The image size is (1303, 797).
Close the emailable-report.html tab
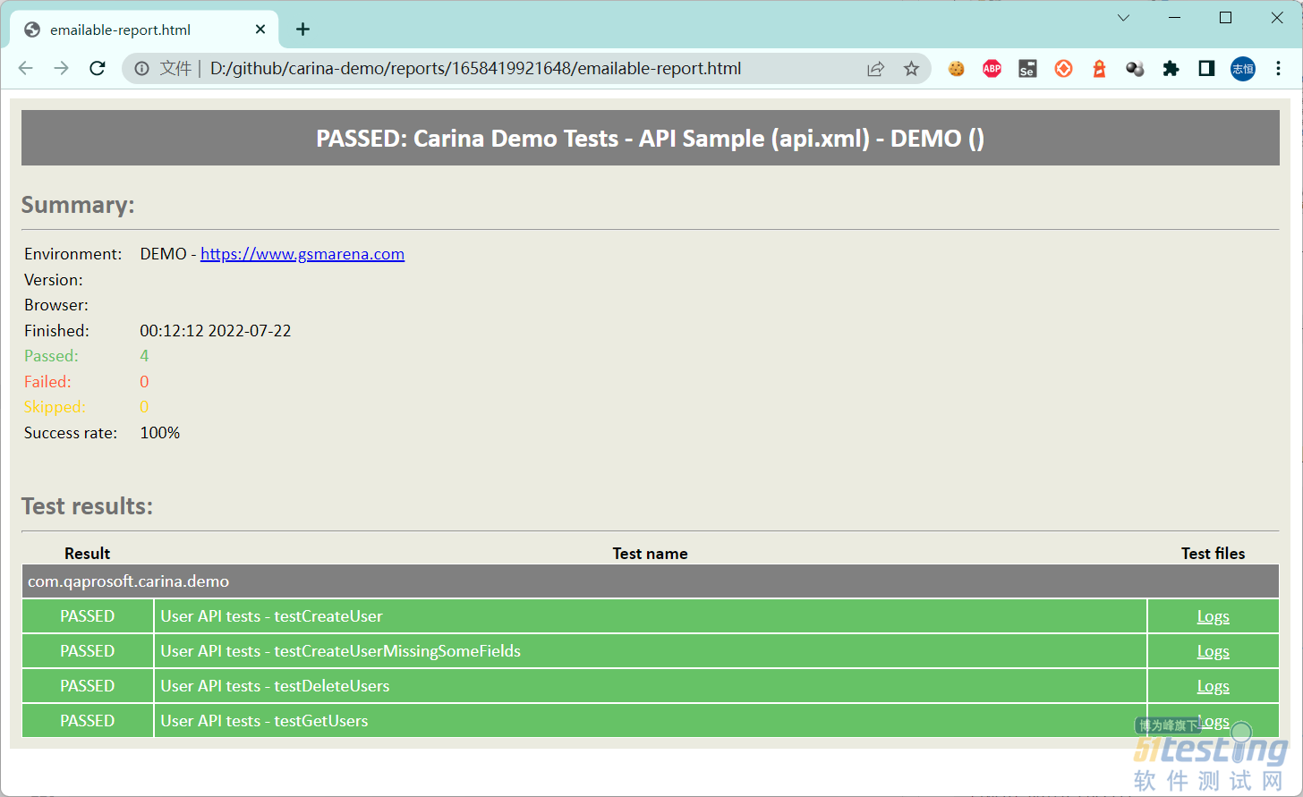260,30
